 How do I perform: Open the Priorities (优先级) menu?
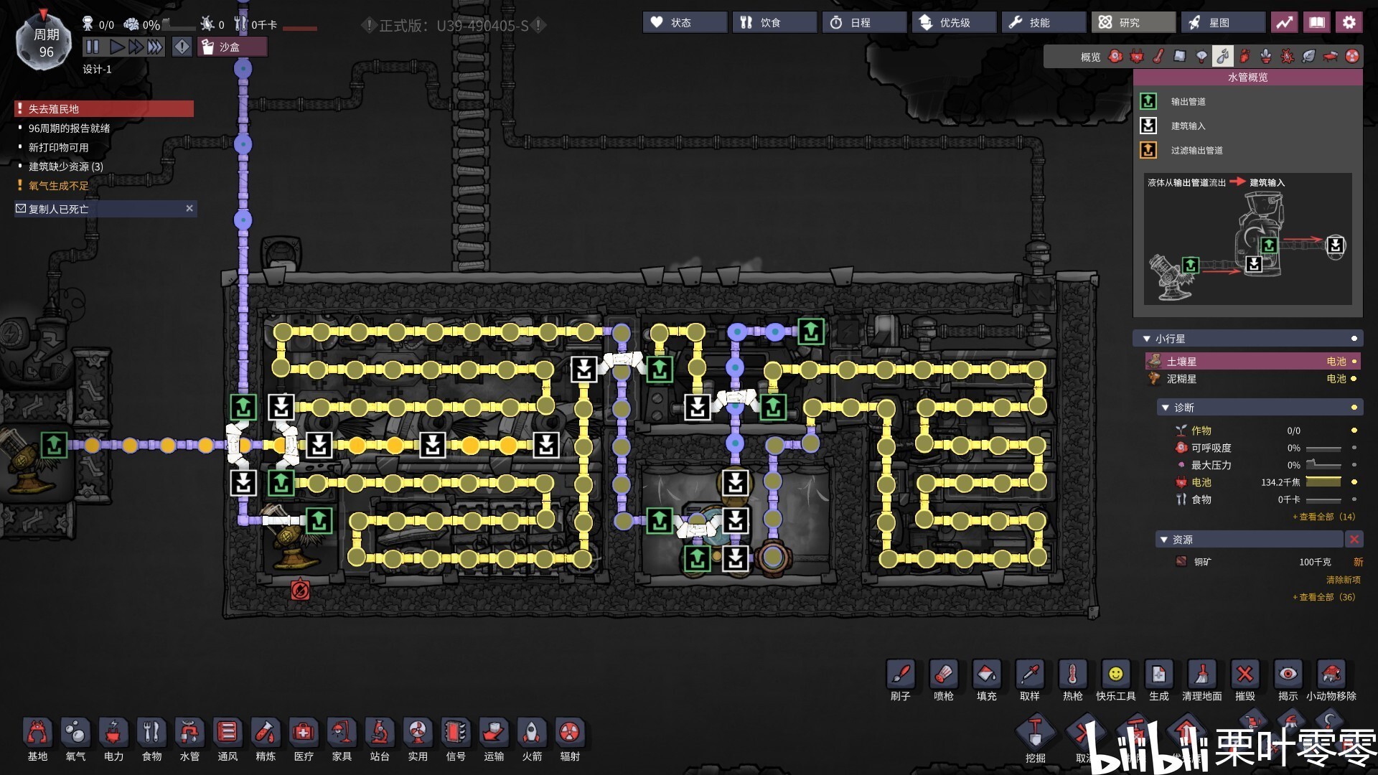pyautogui.click(x=954, y=22)
